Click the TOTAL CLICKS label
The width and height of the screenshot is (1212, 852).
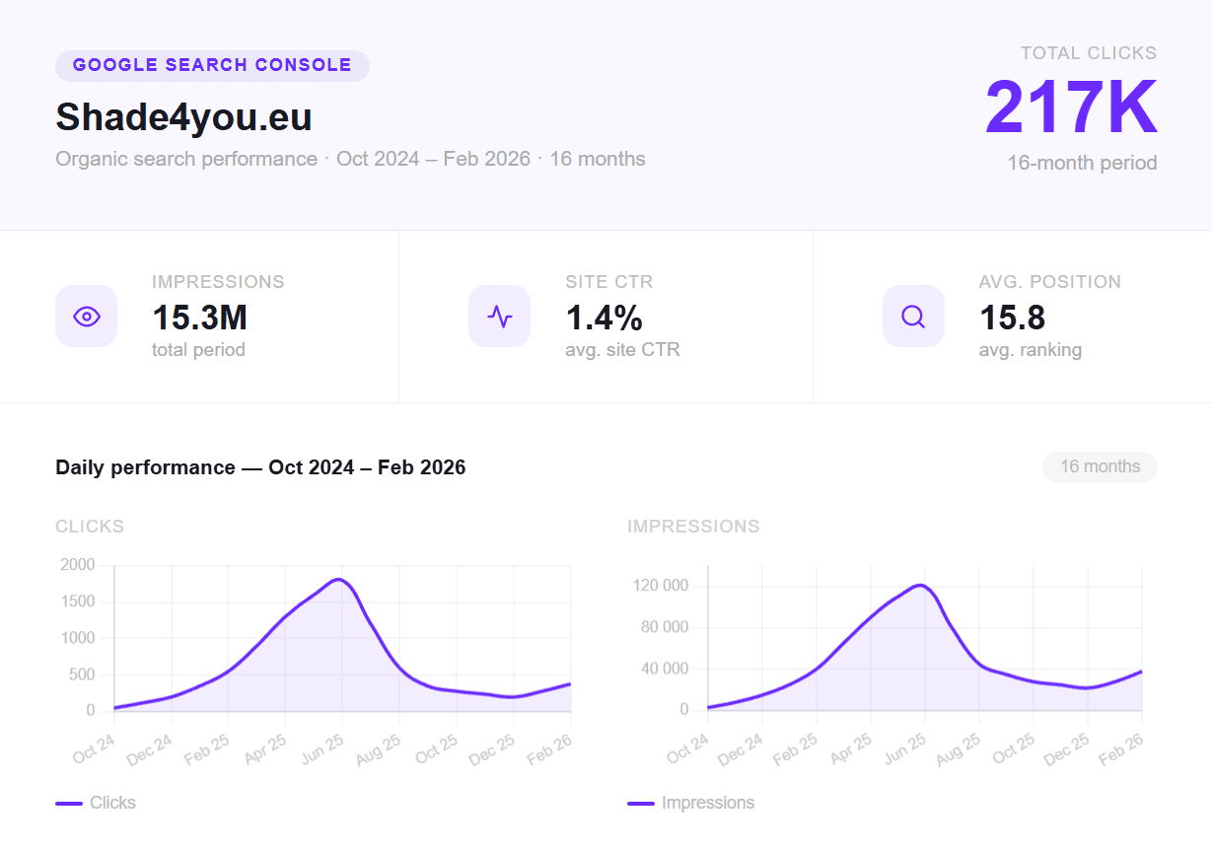(1089, 53)
